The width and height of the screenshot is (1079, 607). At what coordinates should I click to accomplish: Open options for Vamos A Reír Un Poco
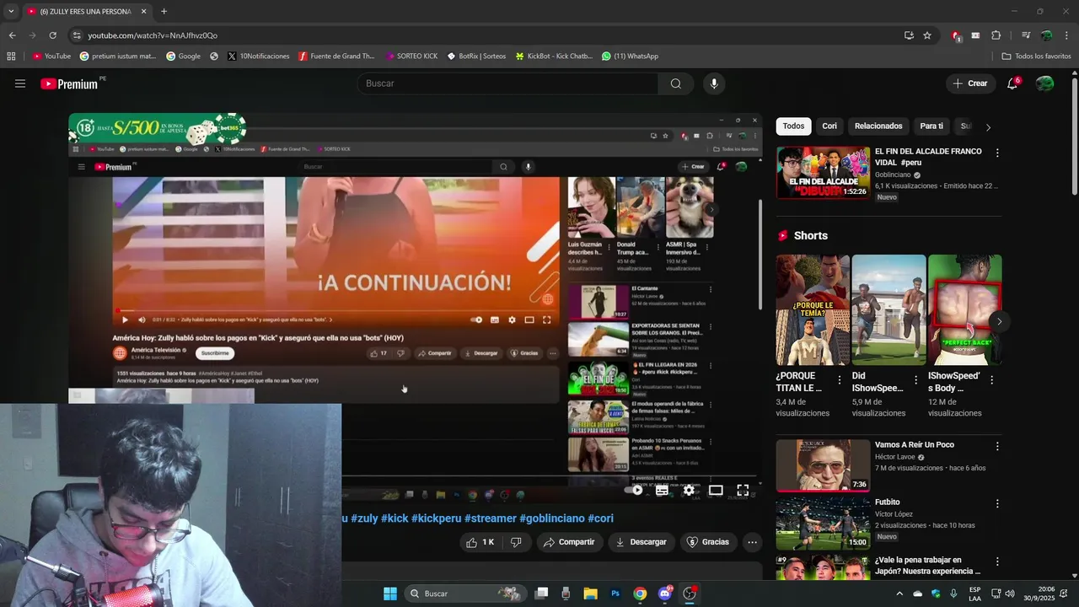(x=997, y=446)
